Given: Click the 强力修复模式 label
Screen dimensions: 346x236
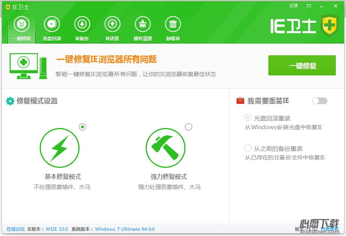Looking at the screenshot, I should coord(169,177).
